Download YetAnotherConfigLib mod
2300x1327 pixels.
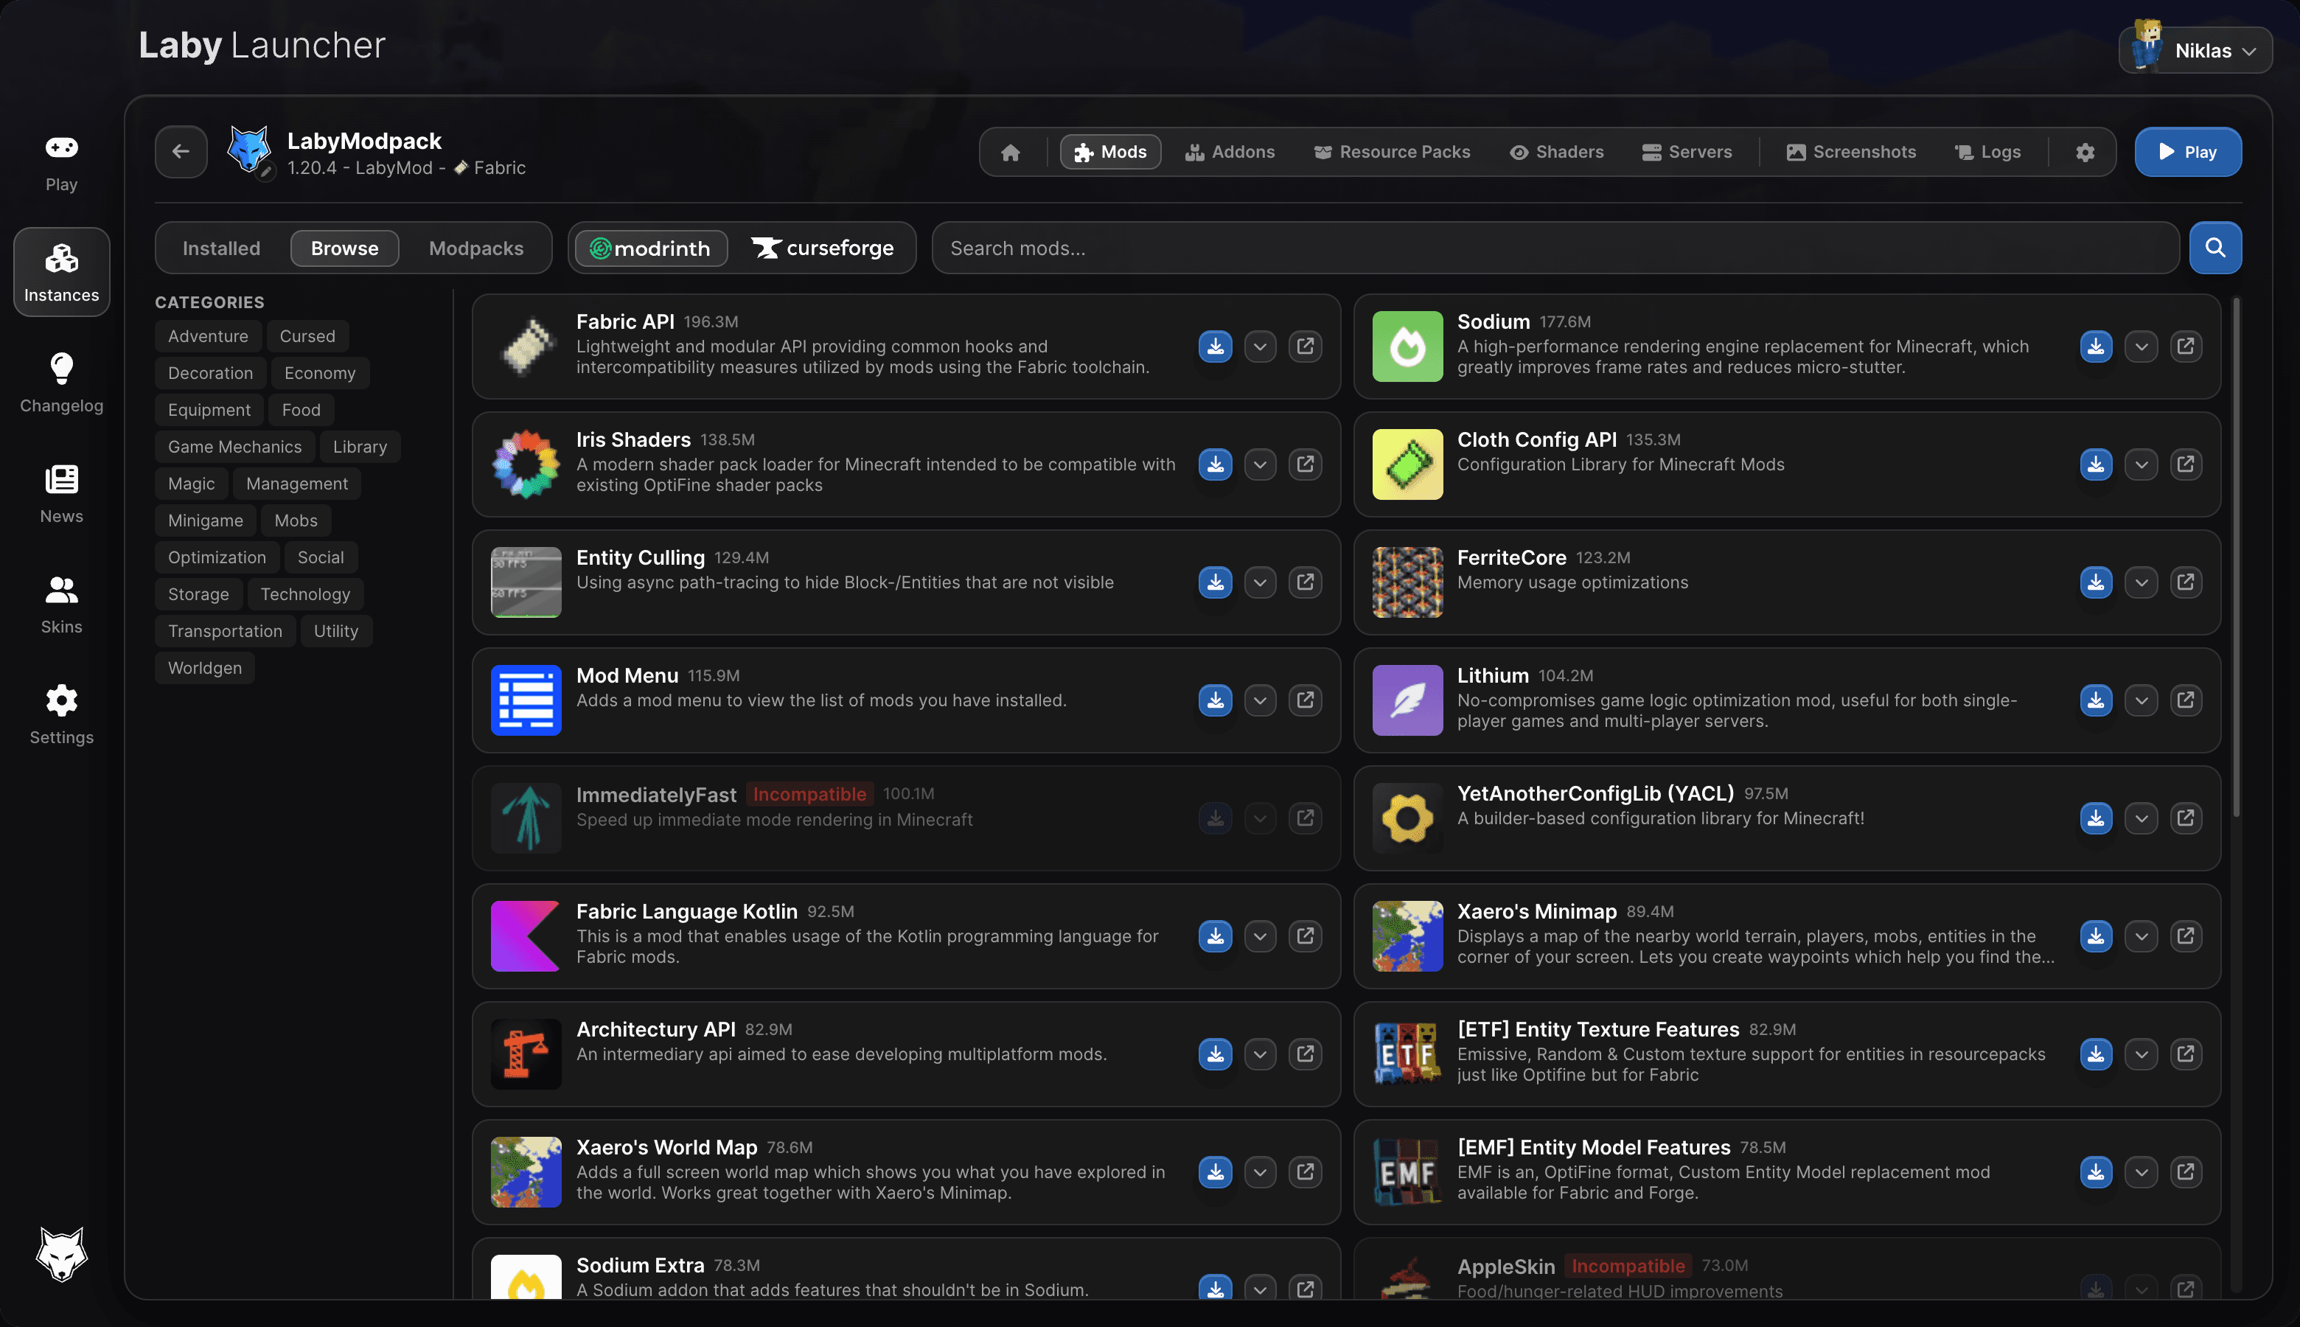(x=2096, y=818)
